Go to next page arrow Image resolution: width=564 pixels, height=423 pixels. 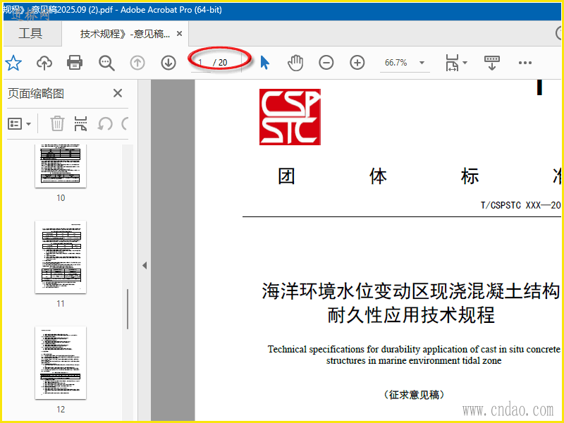168,63
